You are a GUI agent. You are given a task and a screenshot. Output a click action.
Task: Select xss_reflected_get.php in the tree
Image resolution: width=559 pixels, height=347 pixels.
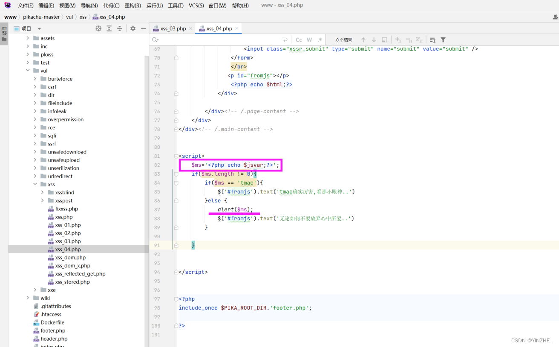tap(80, 274)
